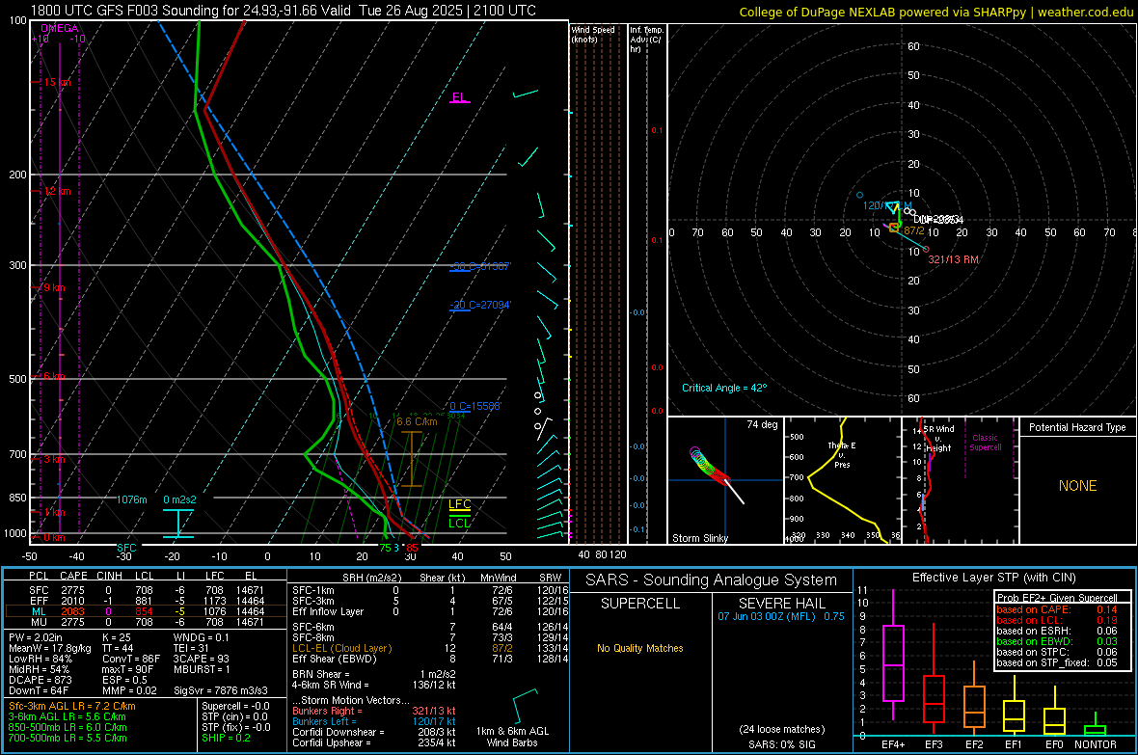Click the Supercell = -0.0 composite value
This screenshot has width=1138, height=755.
(236, 706)
